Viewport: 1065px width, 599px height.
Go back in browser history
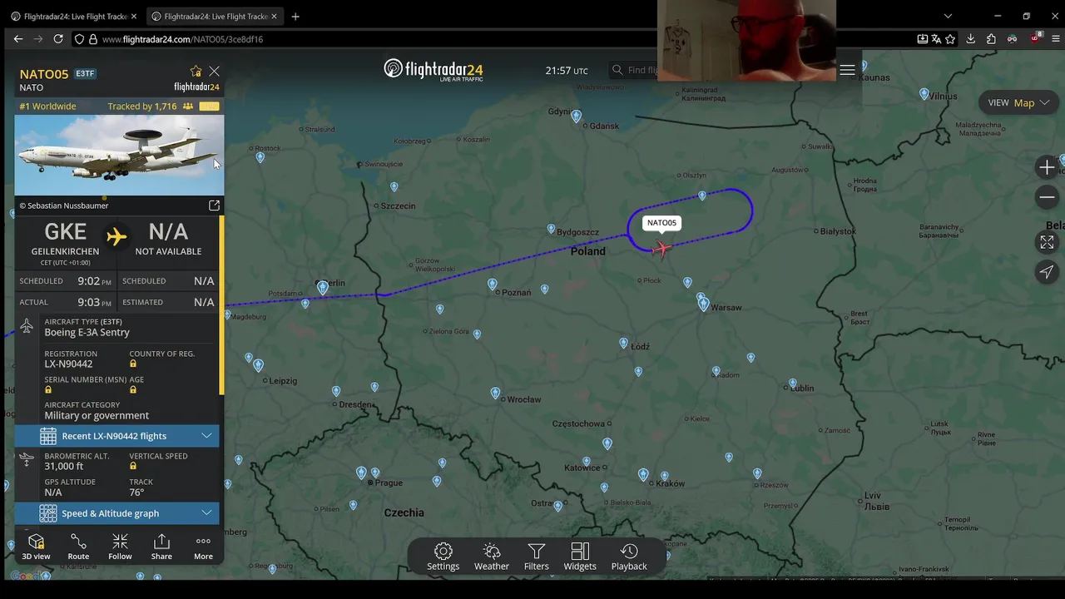tap(18, 39)
